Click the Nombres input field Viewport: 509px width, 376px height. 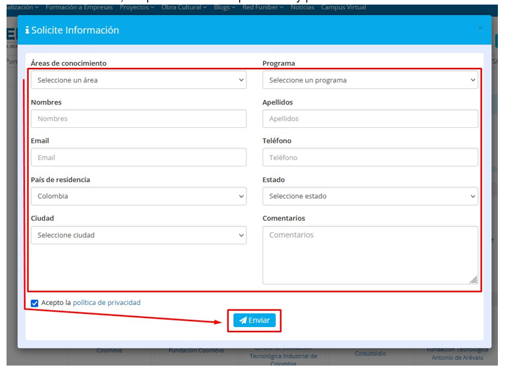click(x=139, y=119)
